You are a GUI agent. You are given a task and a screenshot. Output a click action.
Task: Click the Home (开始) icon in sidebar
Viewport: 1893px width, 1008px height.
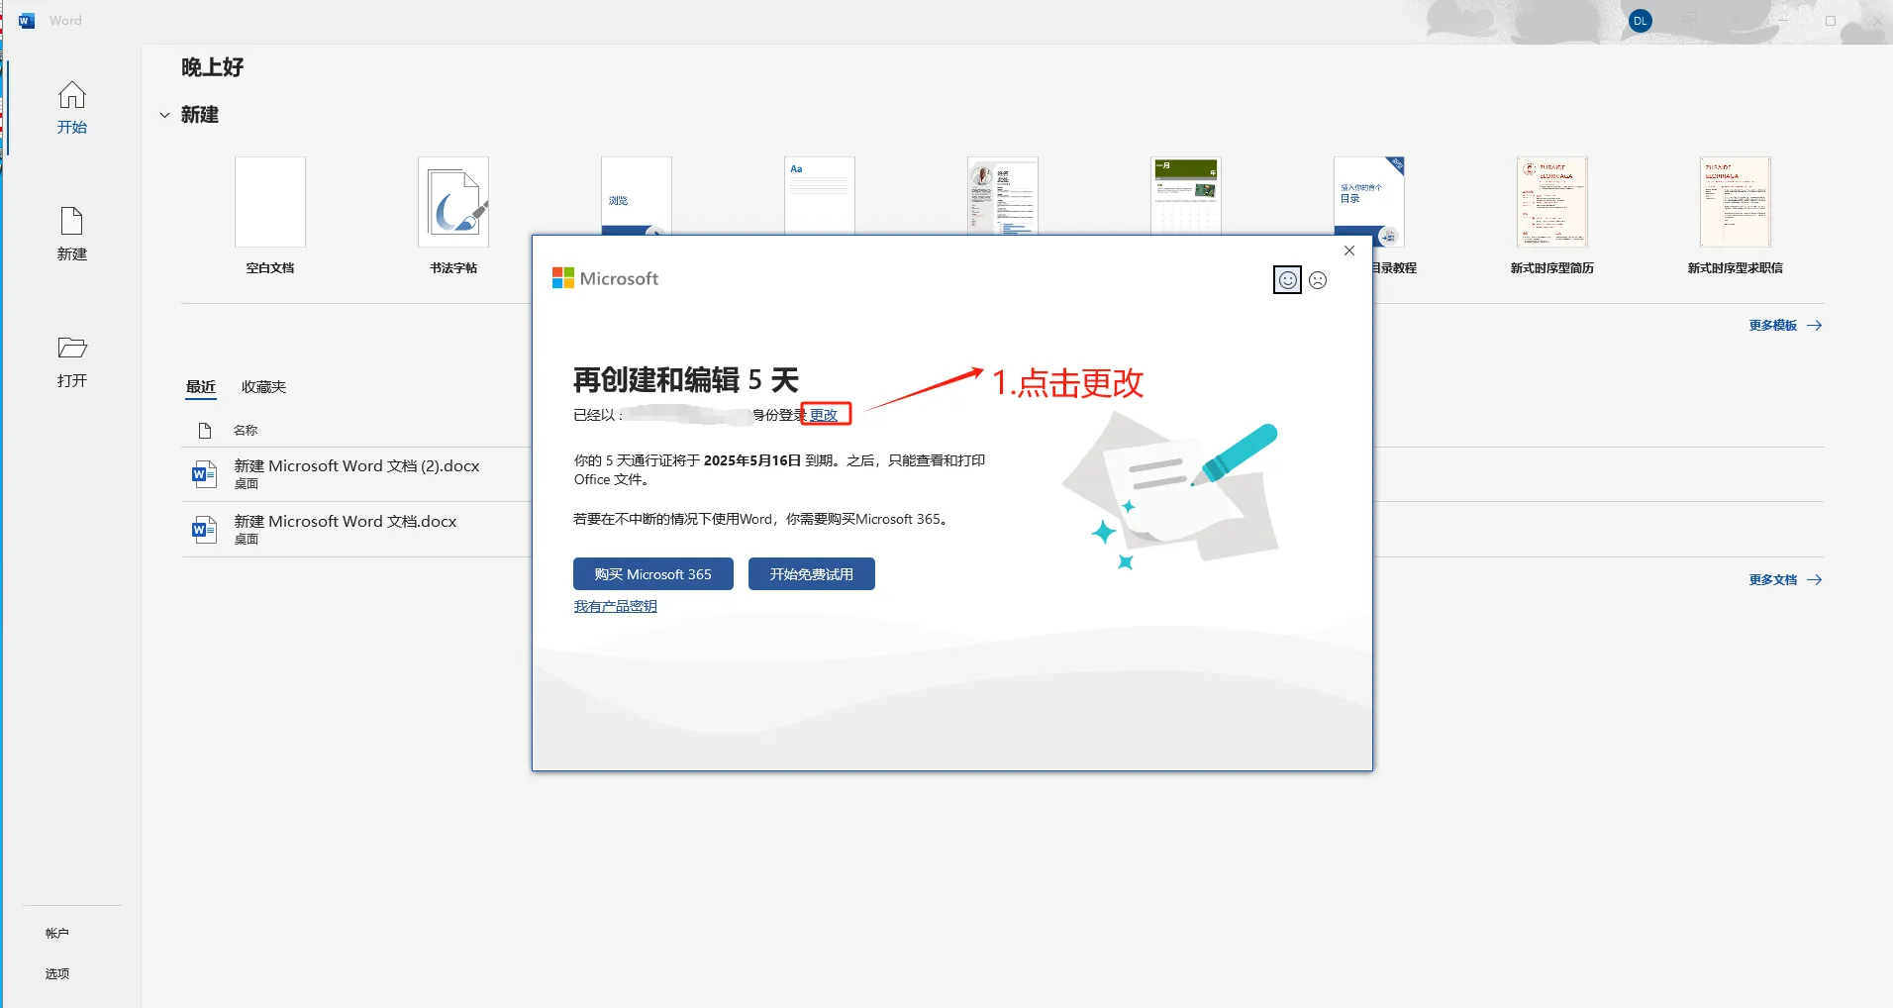pyautogui.click(x=71, y=95)
